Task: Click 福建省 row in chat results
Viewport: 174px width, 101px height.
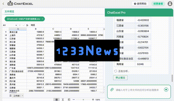Action: (x=133, y=20)
